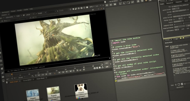
Task: Open the rgba.alpha channel dropdown in viewer
Action: 10,17
